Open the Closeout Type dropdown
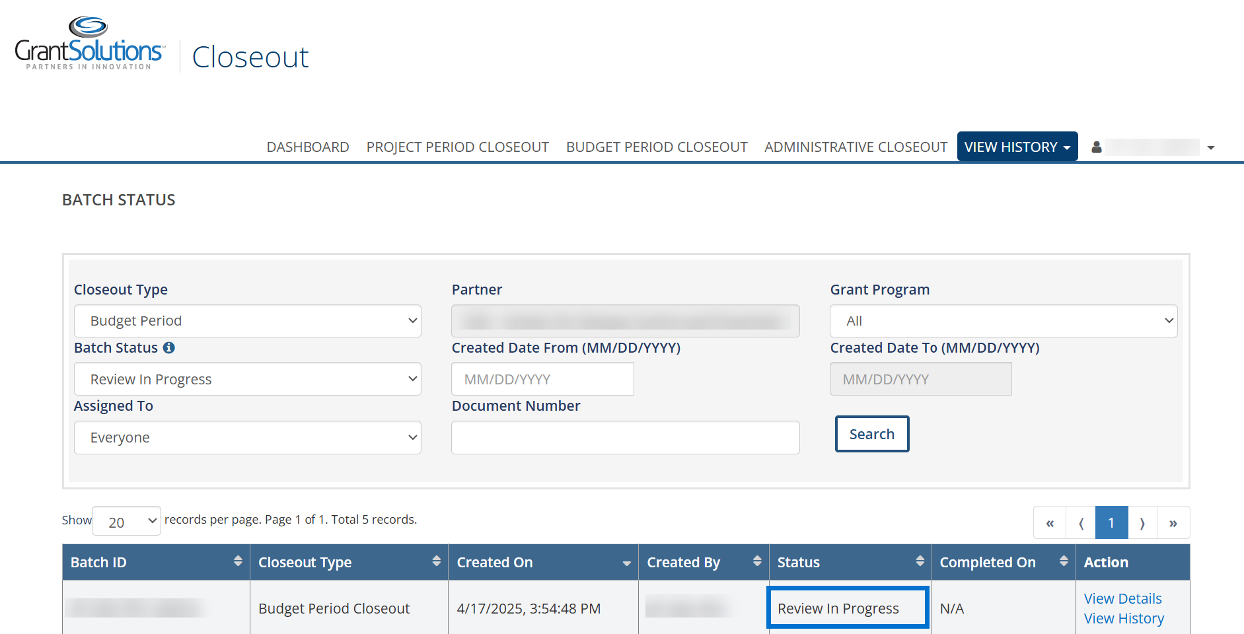 [247, 321]
